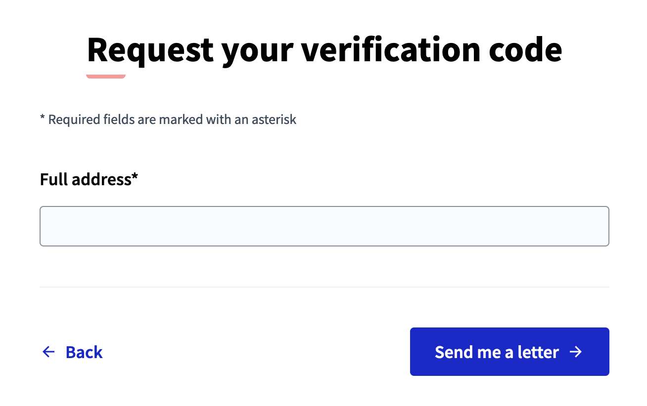
Task: Click the required fields note text
Action: tap(168, 120)
